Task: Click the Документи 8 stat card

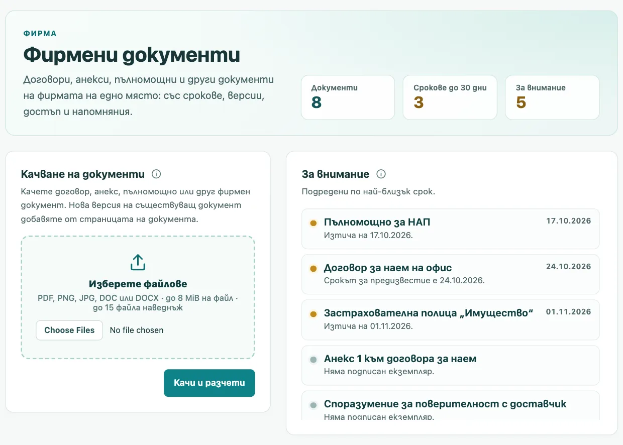Action: tap(348, 97)
